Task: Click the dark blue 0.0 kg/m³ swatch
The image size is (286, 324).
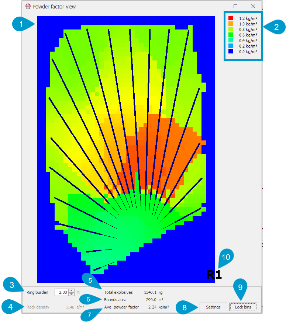Action: (231, 52)
